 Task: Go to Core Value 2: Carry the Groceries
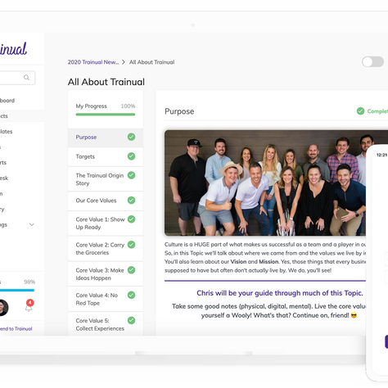point(106,249)
